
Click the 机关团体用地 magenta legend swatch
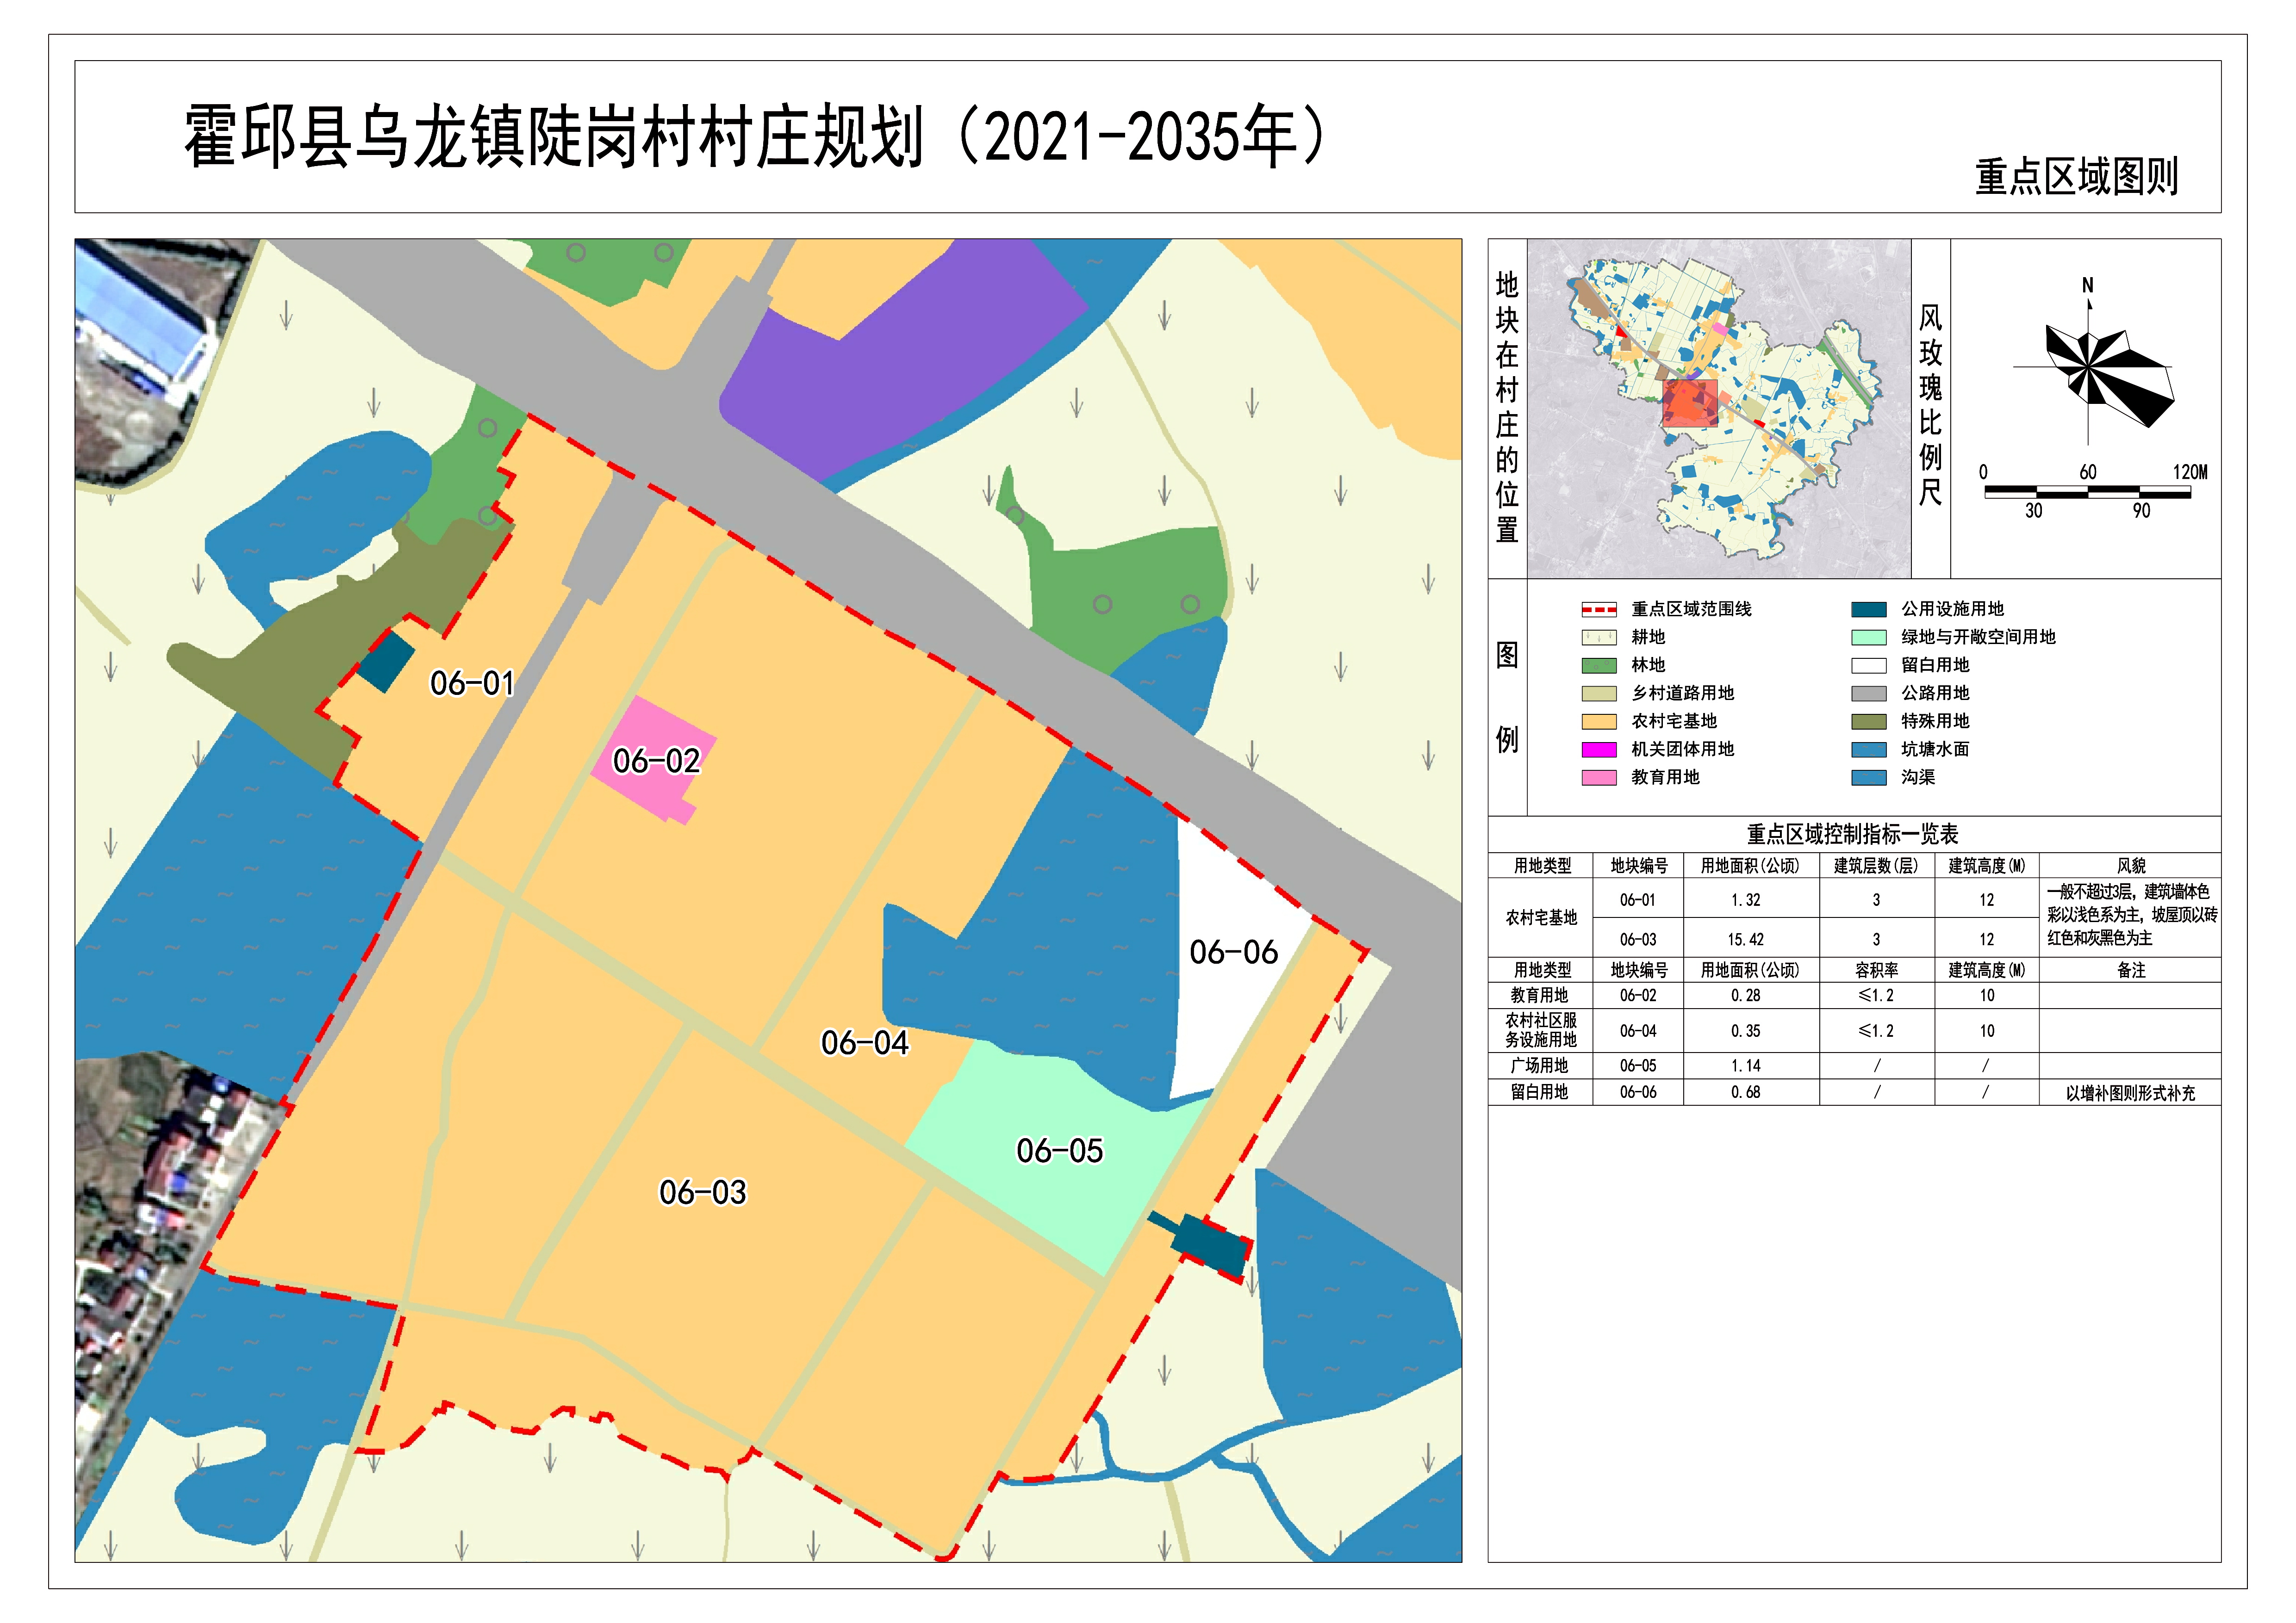click(1598, 750)
